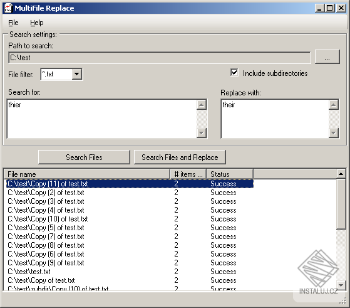350x308 pixels.
Task: Select row Copy (8) of test.txt
Action: 130,245
